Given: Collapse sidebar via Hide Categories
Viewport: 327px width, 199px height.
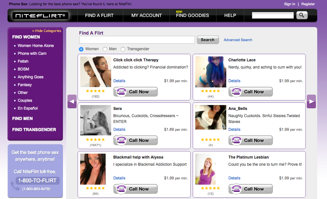Looking at the screenshot, I should [47, 31].
